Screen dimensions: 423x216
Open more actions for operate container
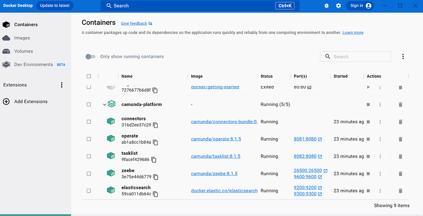pos(380,139)
